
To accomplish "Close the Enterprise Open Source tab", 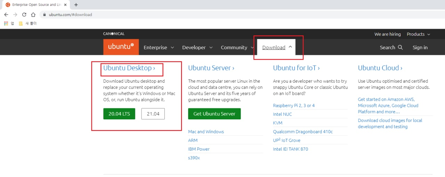I will [x=65, y=5].
